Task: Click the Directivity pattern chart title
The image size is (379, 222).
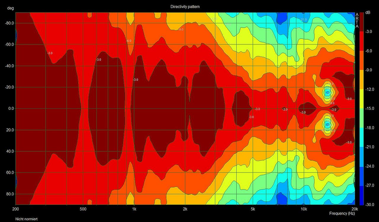Action: coord(185,7)
